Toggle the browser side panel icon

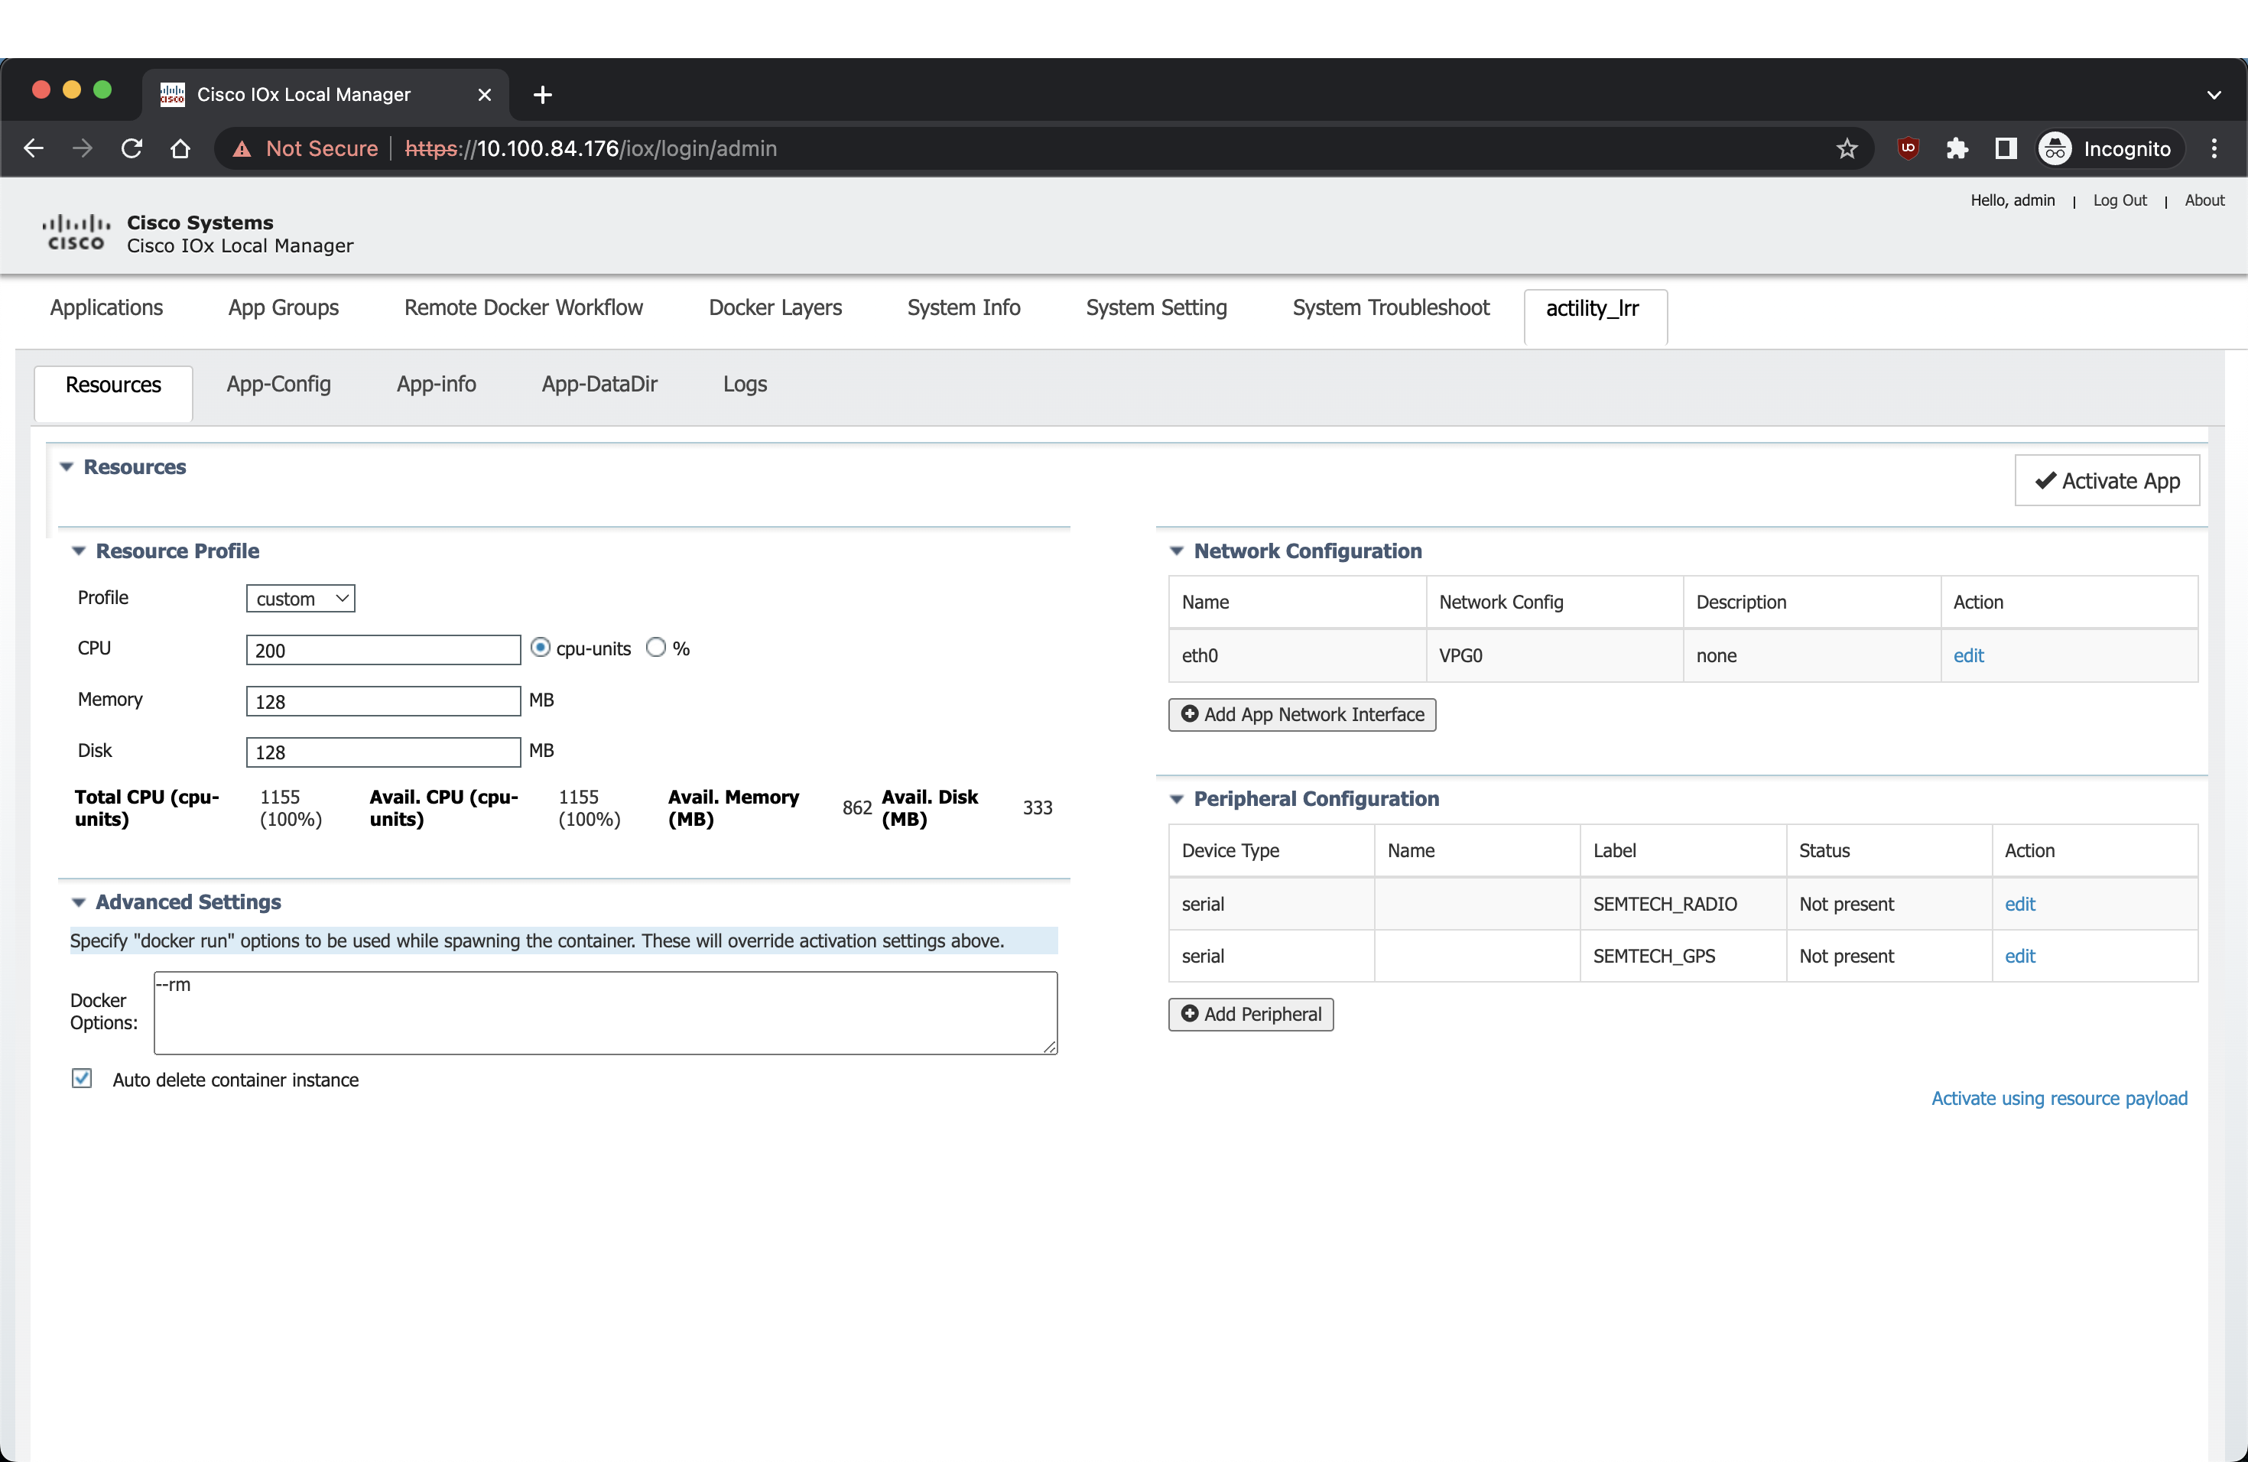(2006, 148)
